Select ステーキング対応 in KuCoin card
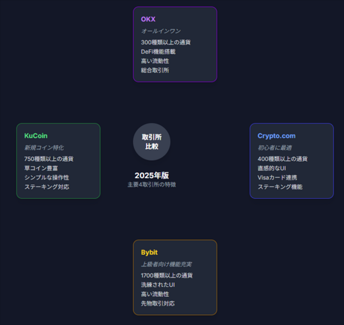This screenshot has width=344, height=325. (47, 187)
